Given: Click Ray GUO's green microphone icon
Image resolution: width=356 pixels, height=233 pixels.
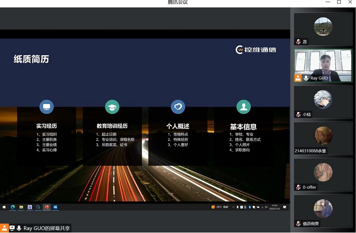Looking at the screenshot, I should pos(306,78).
